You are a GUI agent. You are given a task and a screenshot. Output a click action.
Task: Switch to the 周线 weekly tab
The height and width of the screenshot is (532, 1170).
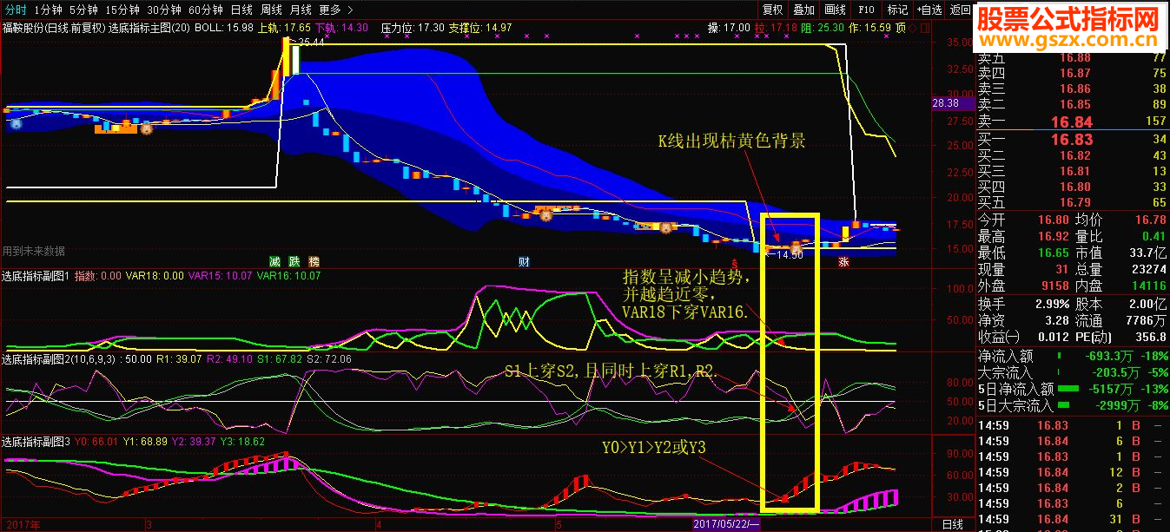tap(271, 10)
